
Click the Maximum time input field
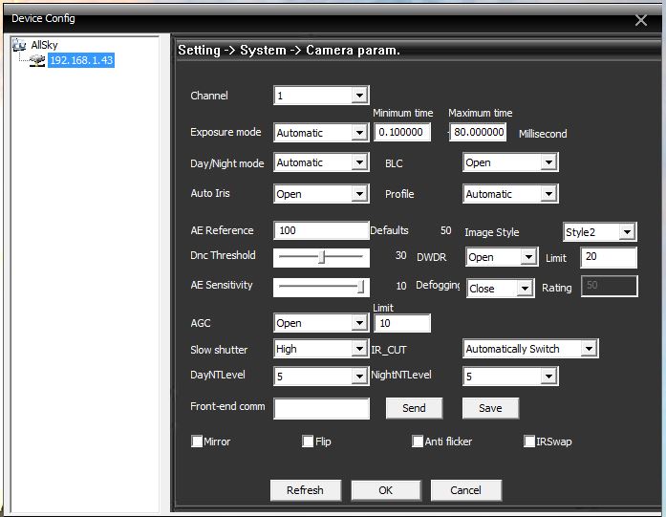479,132
